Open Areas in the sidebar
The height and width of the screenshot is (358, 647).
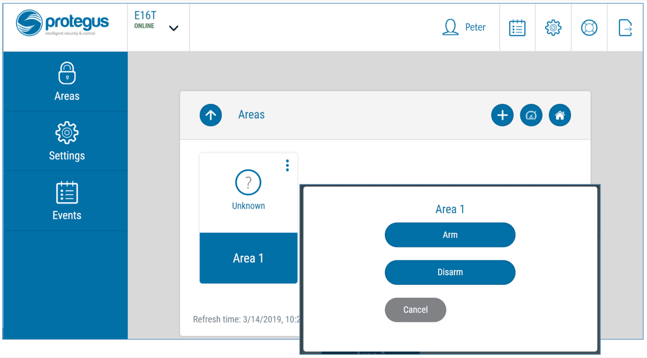pyautogui.click(x=67, y=82)
